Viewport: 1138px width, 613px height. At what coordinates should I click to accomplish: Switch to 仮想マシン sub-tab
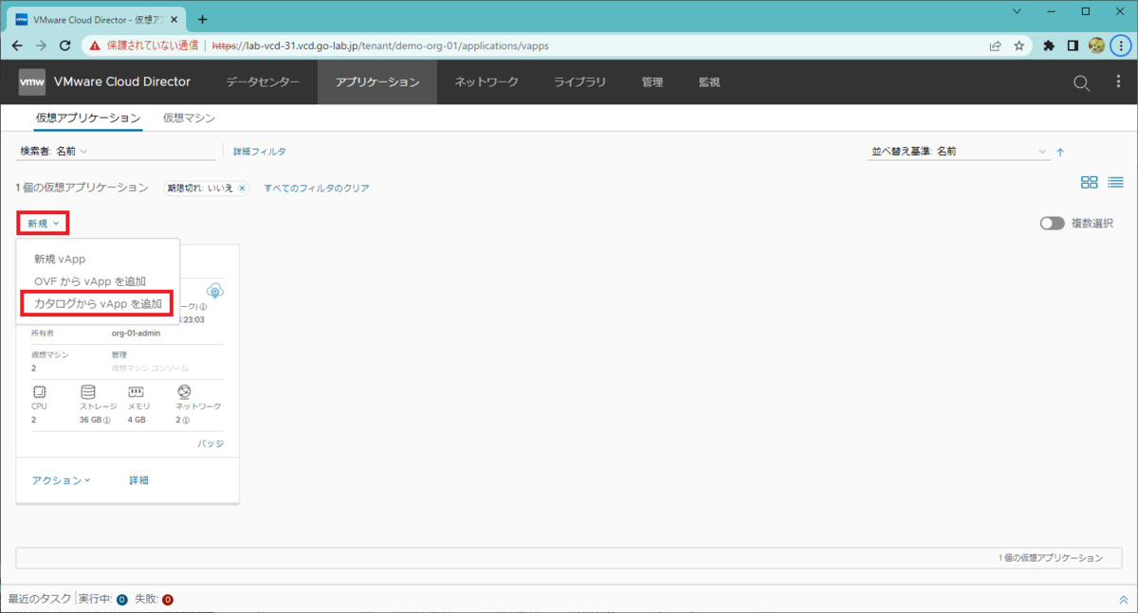tap(189, 118)
